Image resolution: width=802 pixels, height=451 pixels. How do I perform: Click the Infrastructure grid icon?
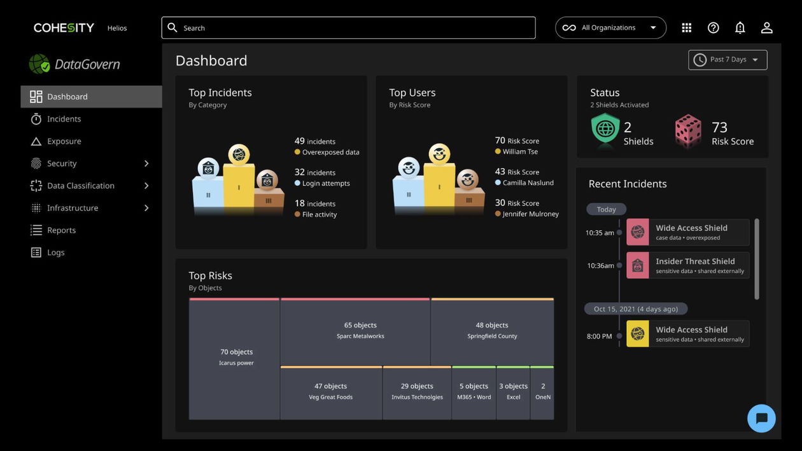[x=35, y=207]
